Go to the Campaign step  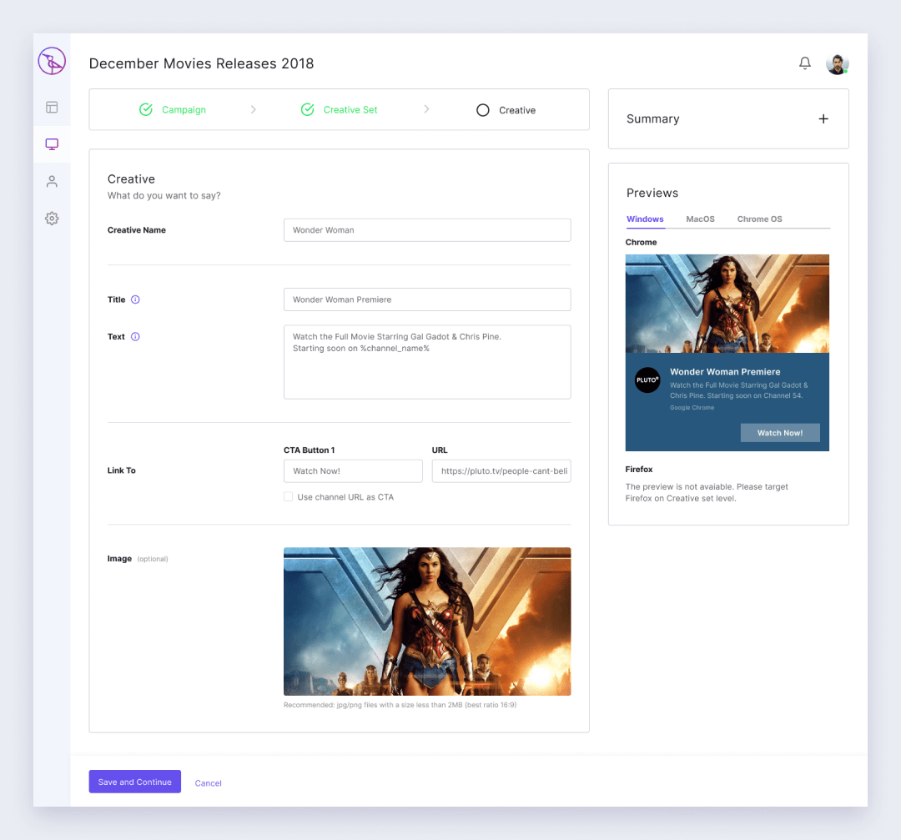[x=184, y=110]
